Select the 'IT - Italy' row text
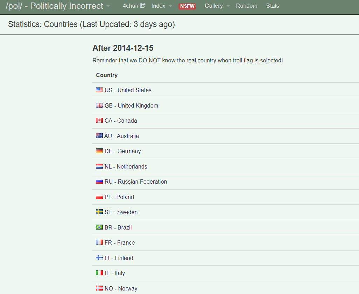Viewport: 359px width, 294px height. pos(115,273)
